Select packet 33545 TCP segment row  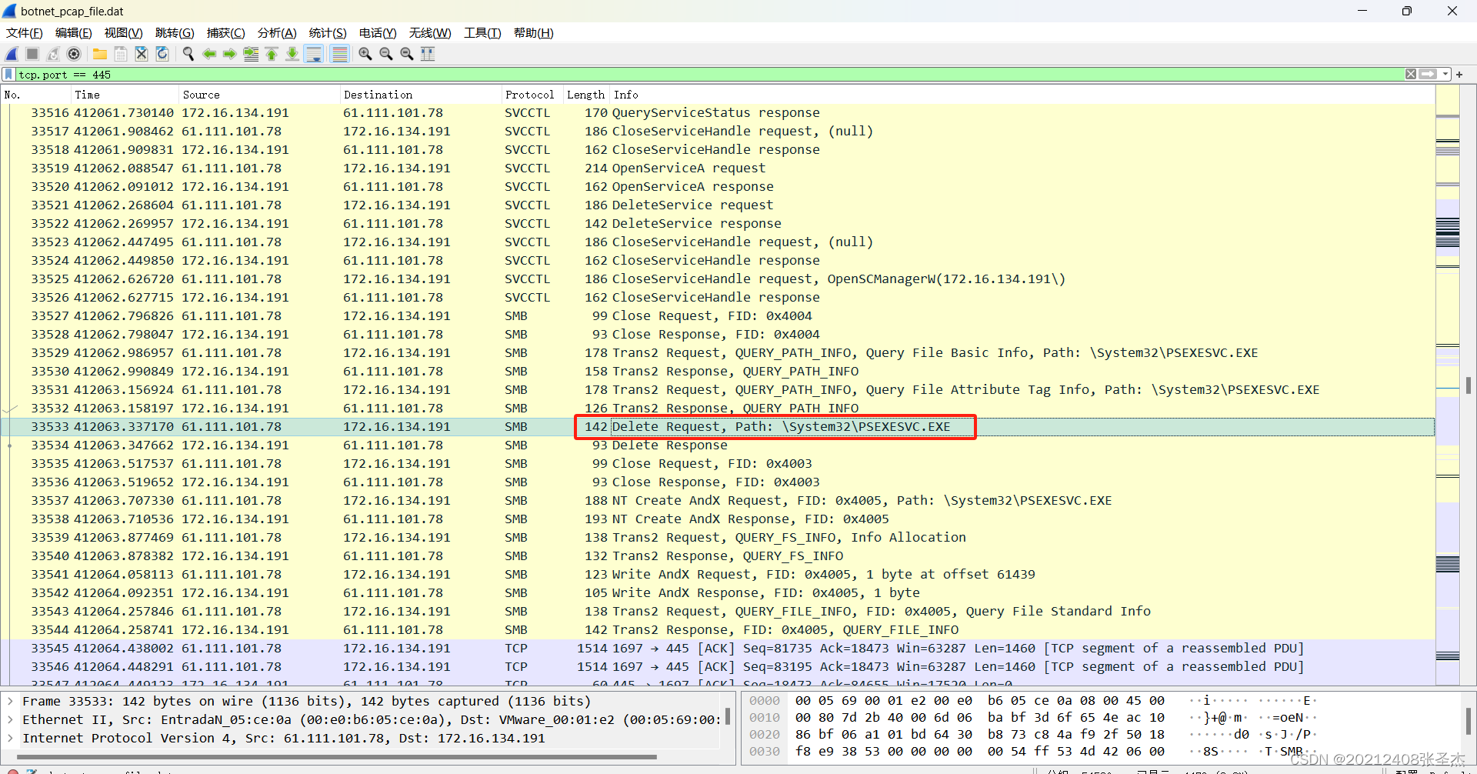(718, 649)
